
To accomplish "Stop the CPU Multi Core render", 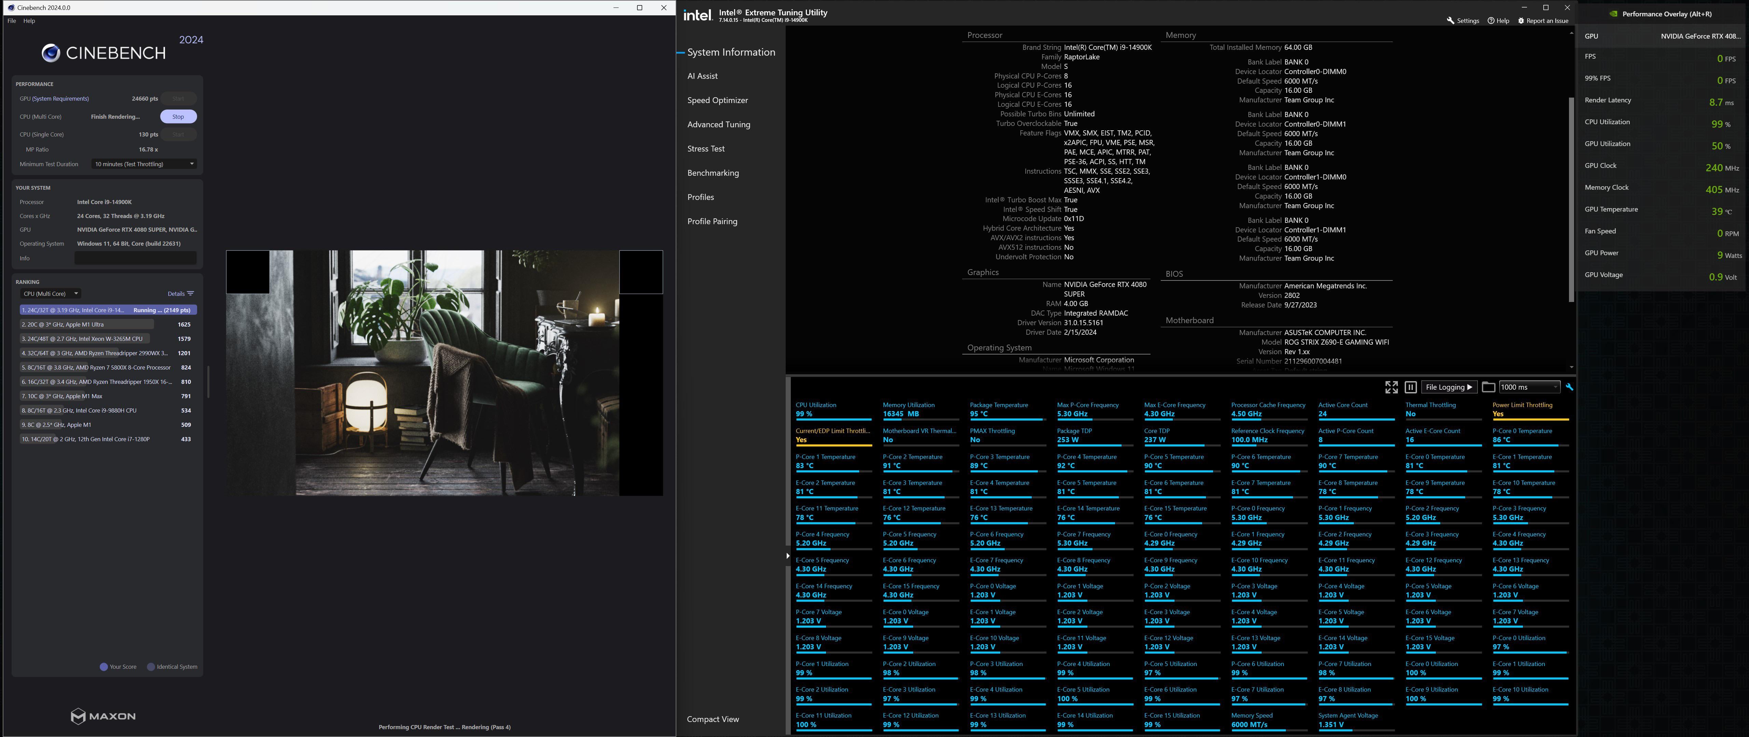I will (178, 117).
